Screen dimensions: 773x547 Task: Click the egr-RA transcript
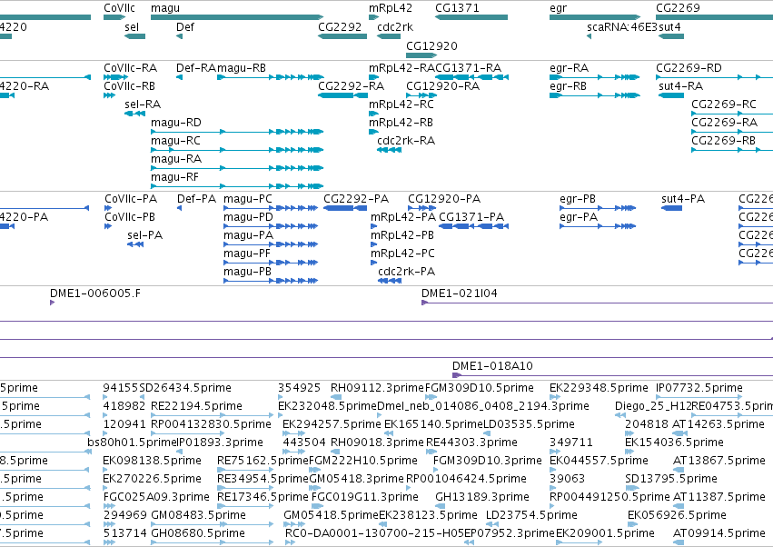[x=595, y=77]
